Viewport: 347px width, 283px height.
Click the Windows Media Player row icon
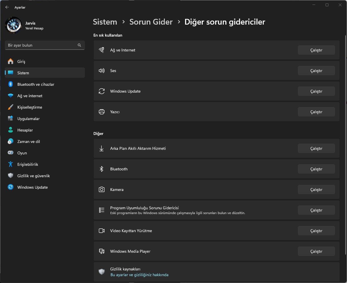101,251
